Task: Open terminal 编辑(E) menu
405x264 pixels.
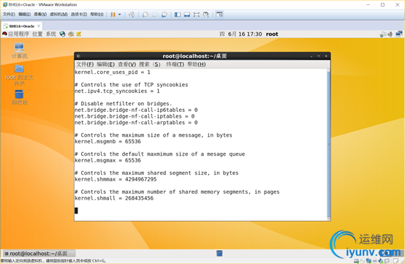Action: [x=106, y=64]
